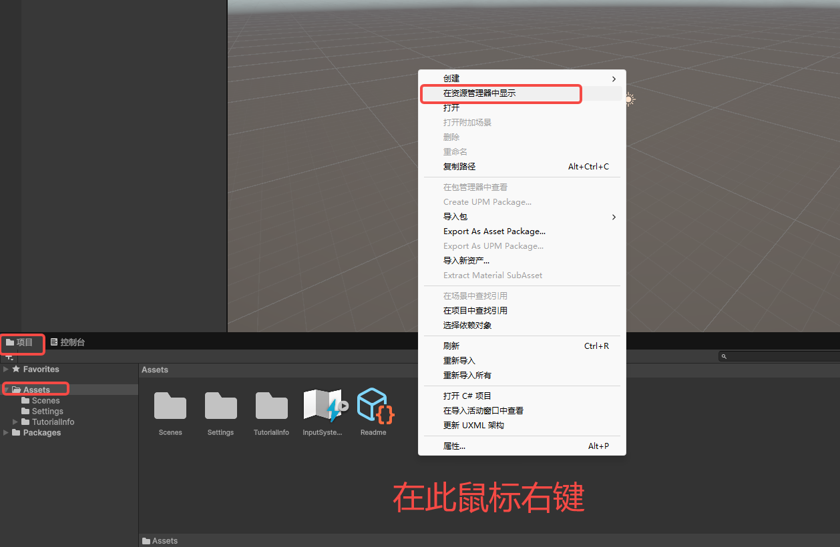This screenshot has width=840, height=547.
Task: Switch to the 控制台 tab
Action: [67, 342]
